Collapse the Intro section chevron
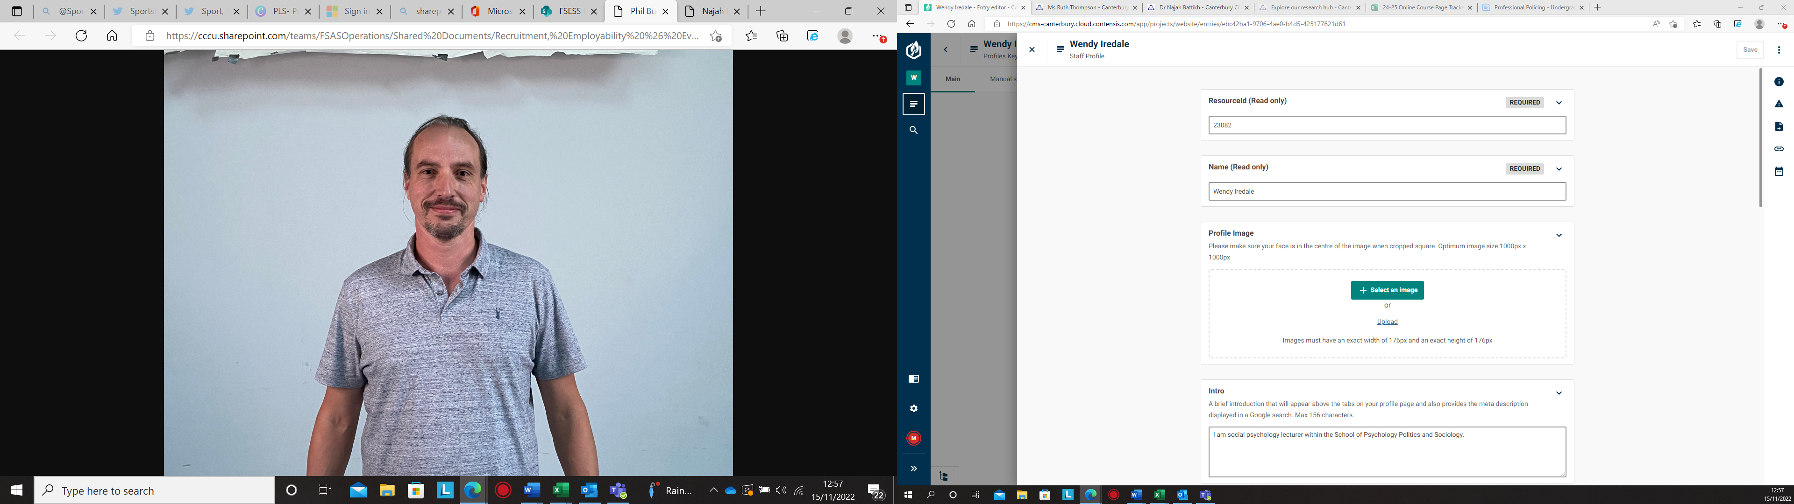This screenshot has width=1794, height=504. (x=1559, y=393)
